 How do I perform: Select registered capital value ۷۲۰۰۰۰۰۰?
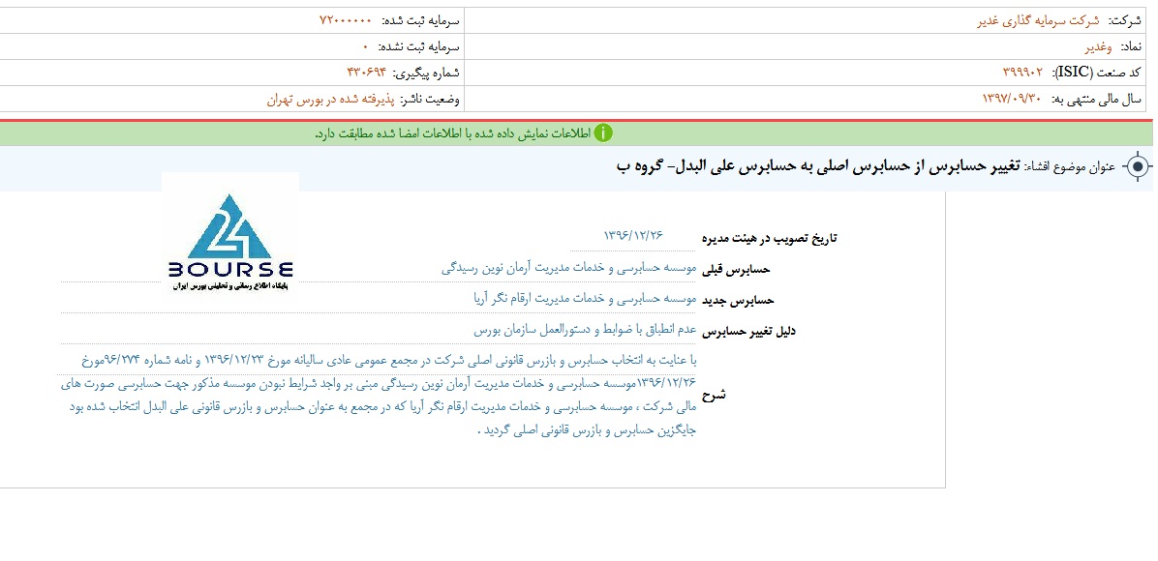point(346,20)
